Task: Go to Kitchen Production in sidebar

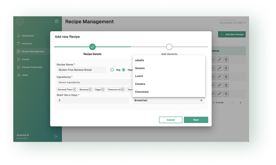Action: (32, 67)
